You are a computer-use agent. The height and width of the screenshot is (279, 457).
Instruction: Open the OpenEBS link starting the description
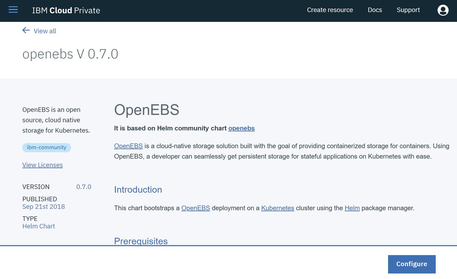[x=128, y=146]
